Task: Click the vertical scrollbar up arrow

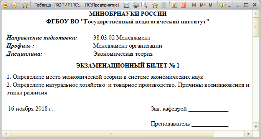Action: click(256, 14)
